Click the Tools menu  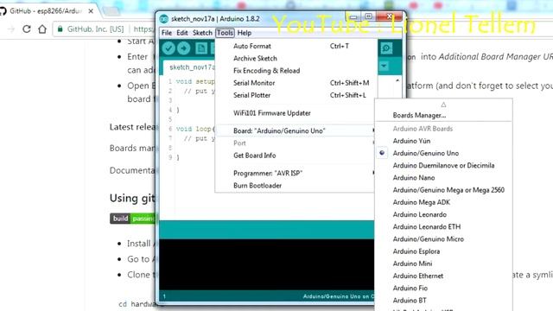pyautogui.click(x=225, y=33)
